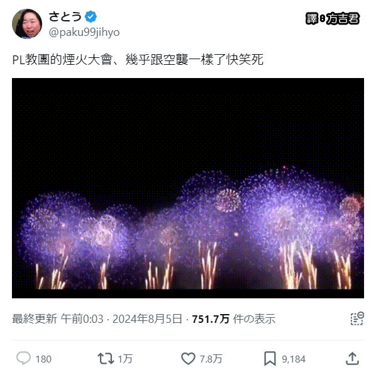Click the 180 replies count
The height and width of the screenshot is (377, 376).
(x=43, y=359)
